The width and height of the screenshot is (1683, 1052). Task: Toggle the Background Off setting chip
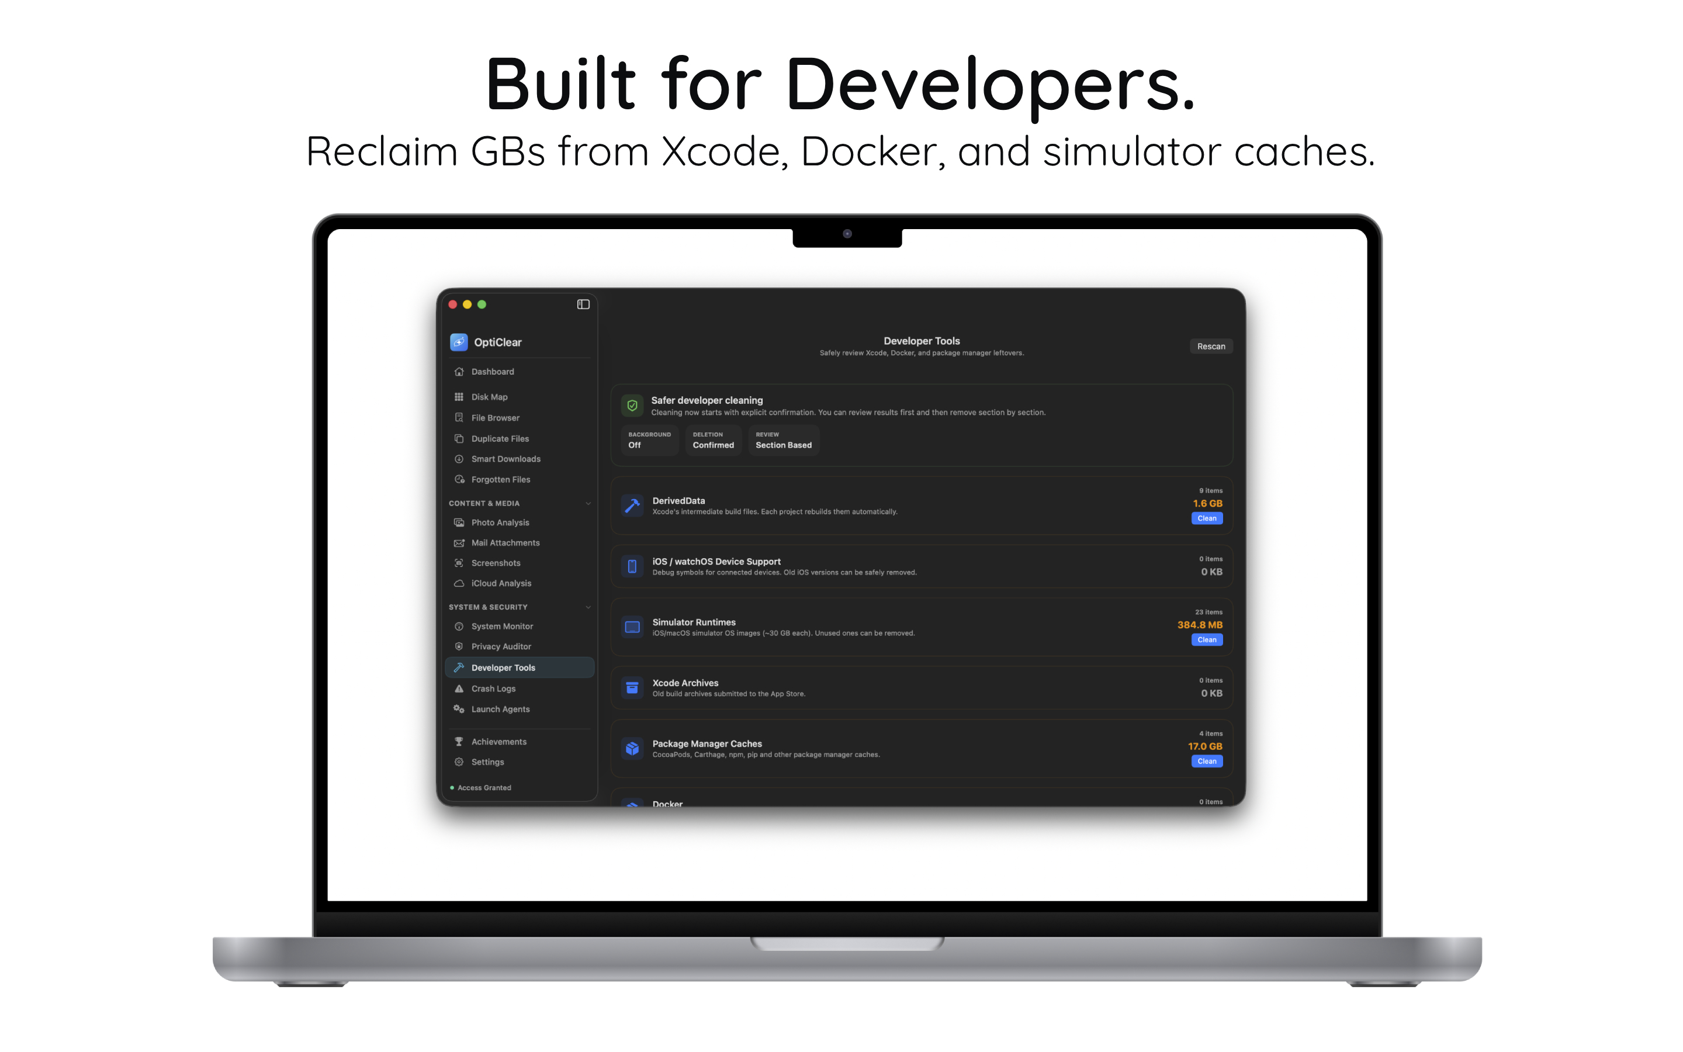pos(649,440)
